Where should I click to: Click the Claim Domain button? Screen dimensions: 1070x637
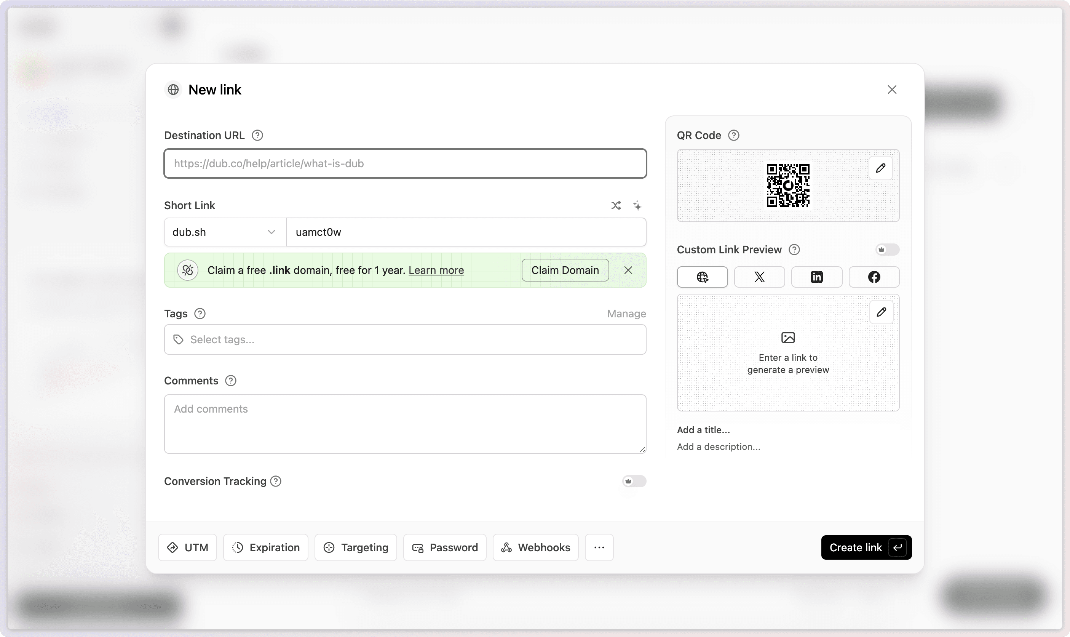[x=565, y=270]
